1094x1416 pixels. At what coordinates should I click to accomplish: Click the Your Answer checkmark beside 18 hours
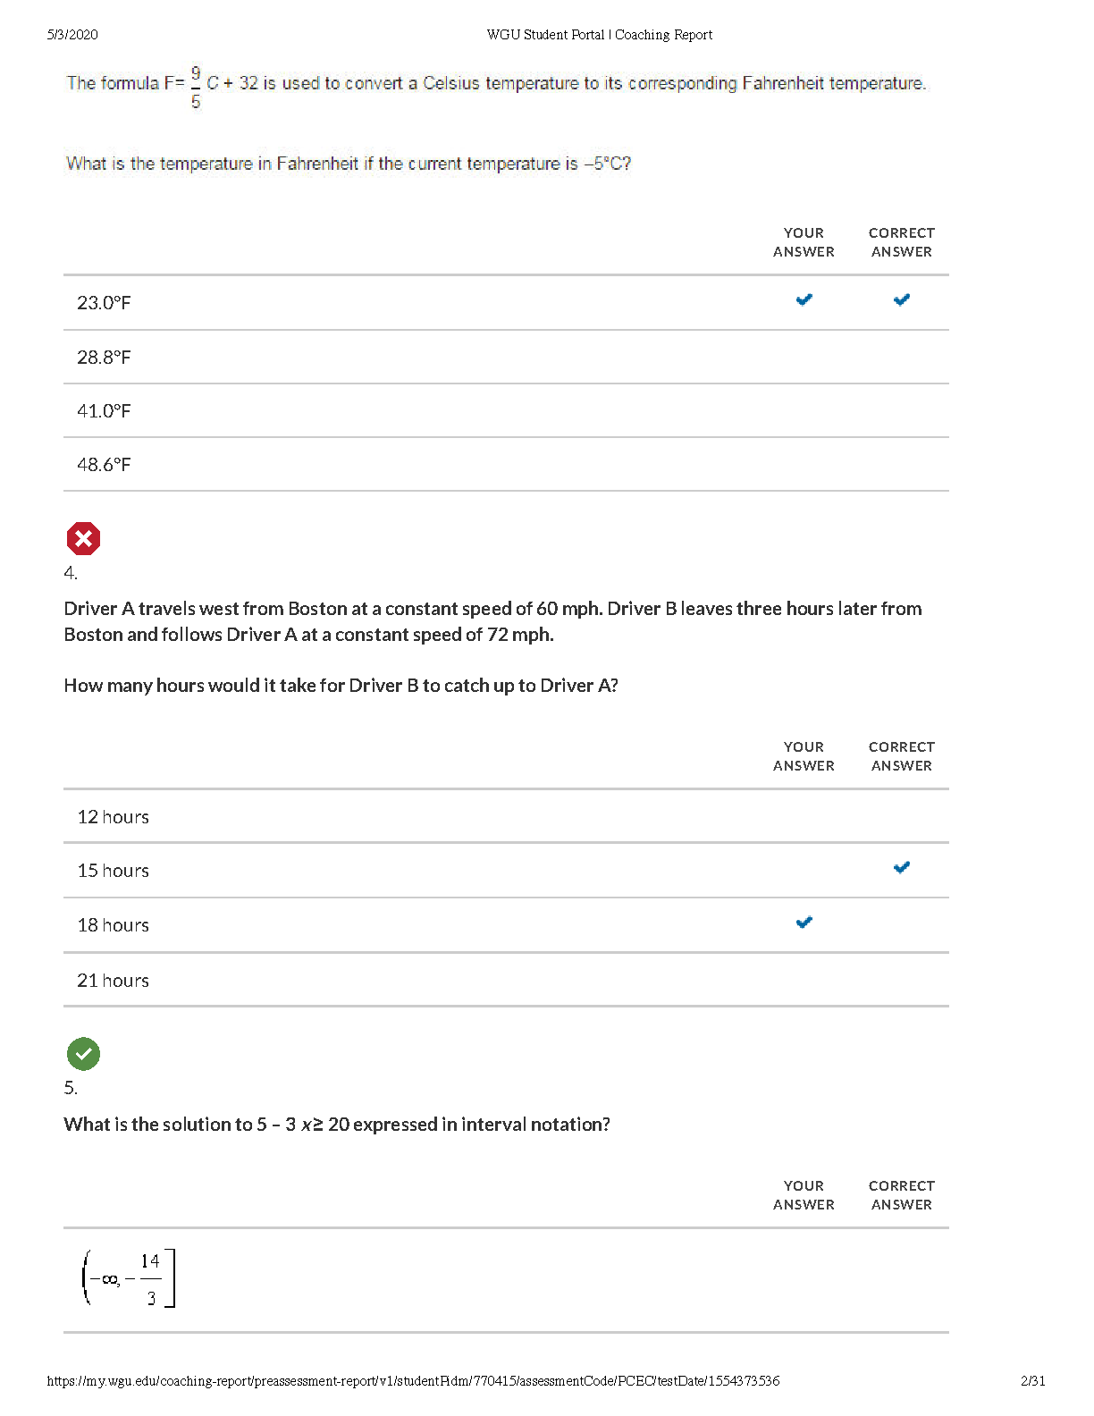(x=804, y=923)
